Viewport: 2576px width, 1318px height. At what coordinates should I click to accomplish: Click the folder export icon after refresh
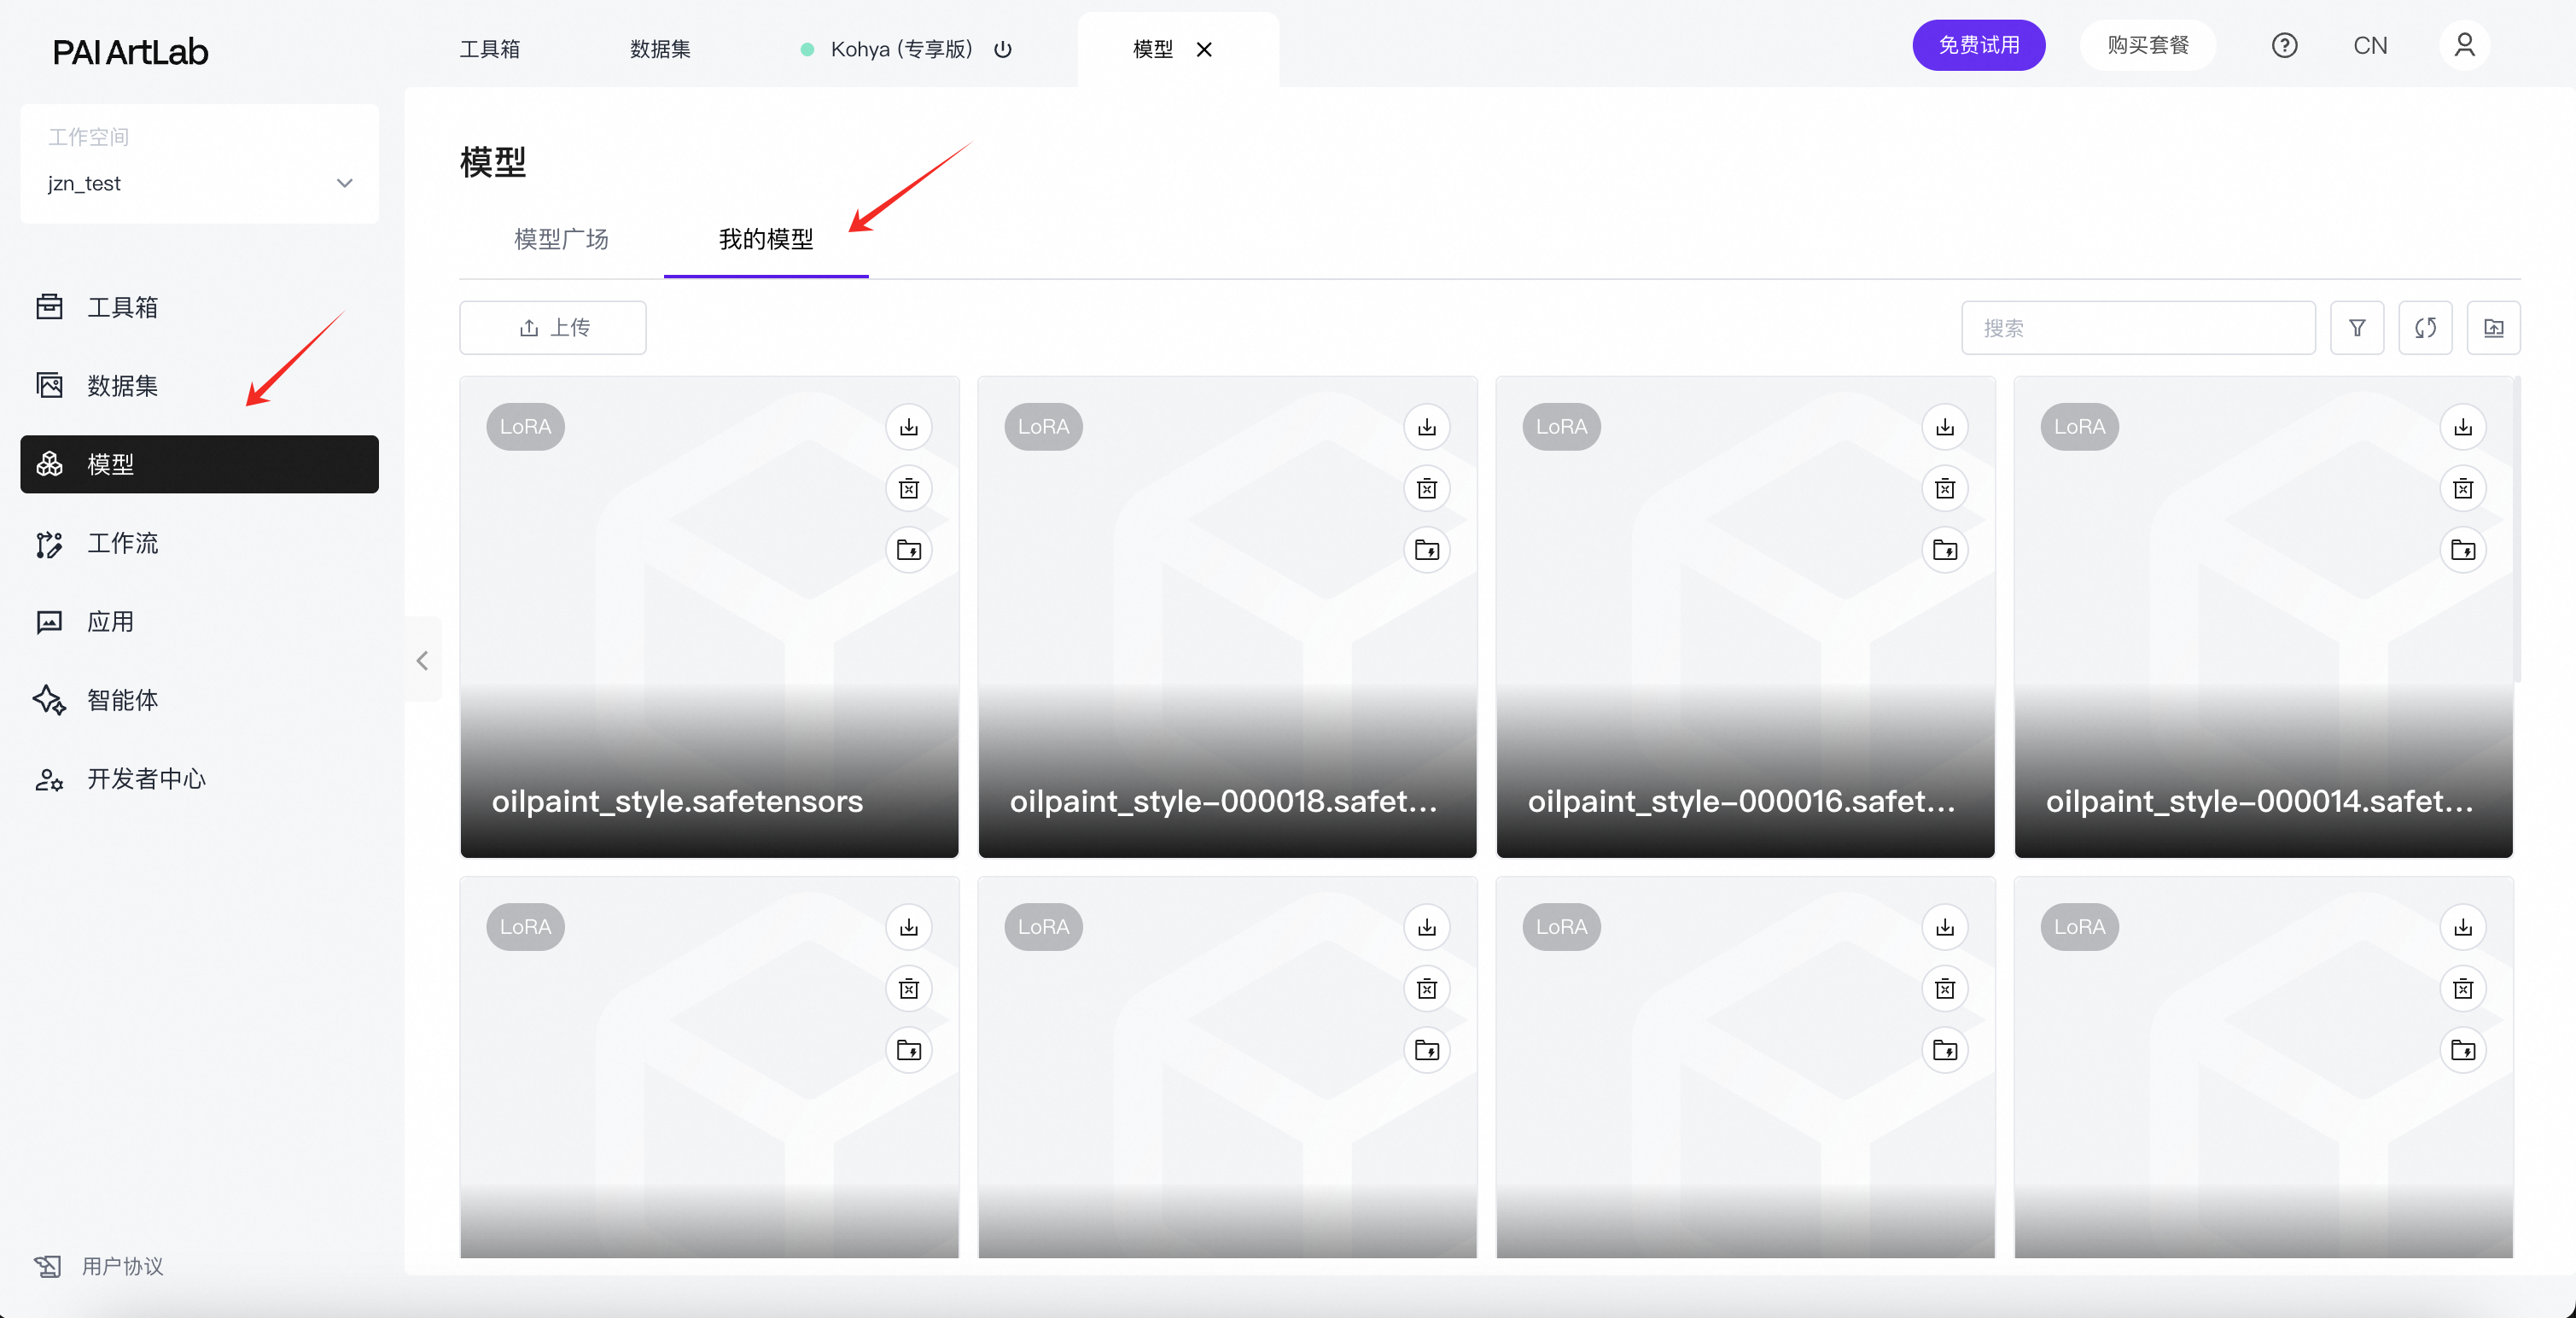point(2492,328)
